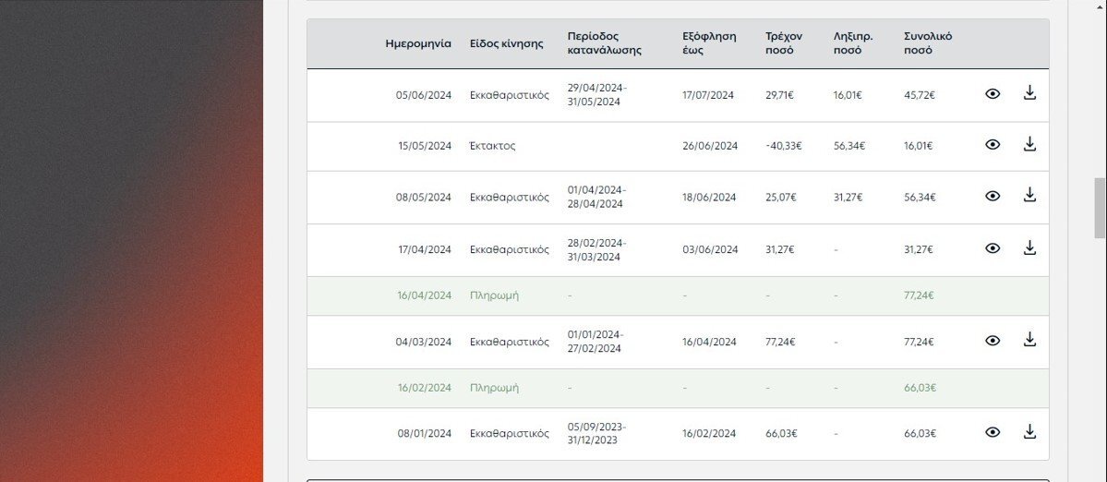Preview the 17/04/2024 bill eye icon

coord(993,248)
